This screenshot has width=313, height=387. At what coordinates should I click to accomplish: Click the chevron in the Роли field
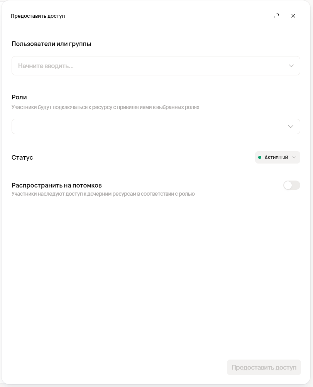pyautogui.click(x=291, y=126)
